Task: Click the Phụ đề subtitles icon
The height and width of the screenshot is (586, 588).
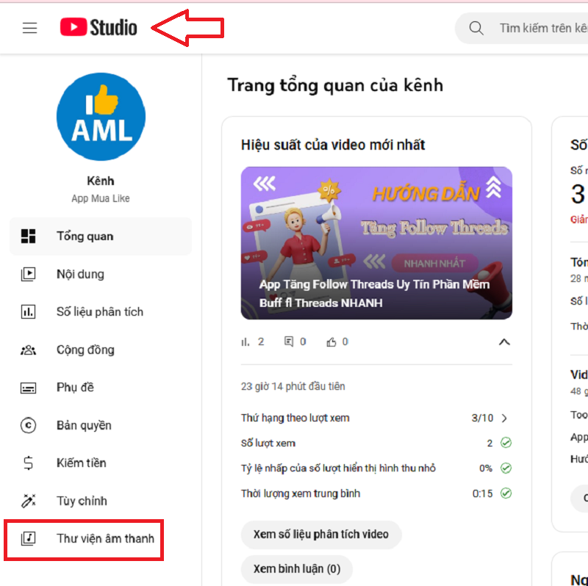Action: (28, 388)
